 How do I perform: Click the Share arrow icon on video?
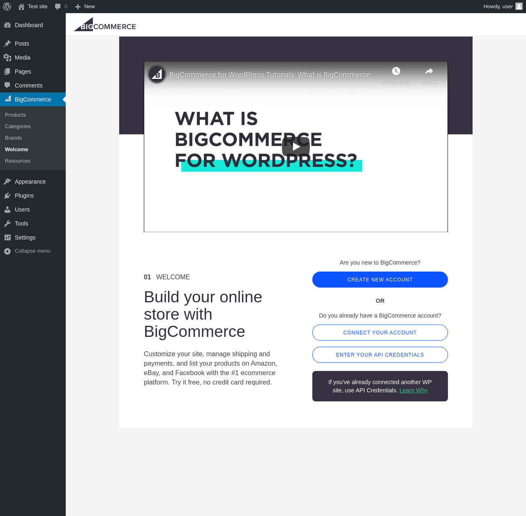coord(429,71)
